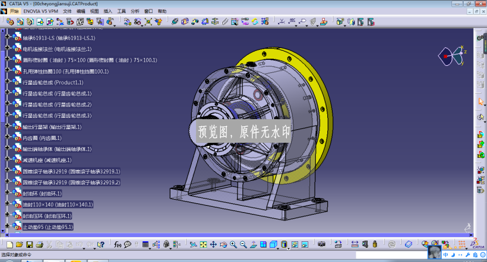Click the Normal View icon
Screen dimensions: 487x262
click(254, 245)
